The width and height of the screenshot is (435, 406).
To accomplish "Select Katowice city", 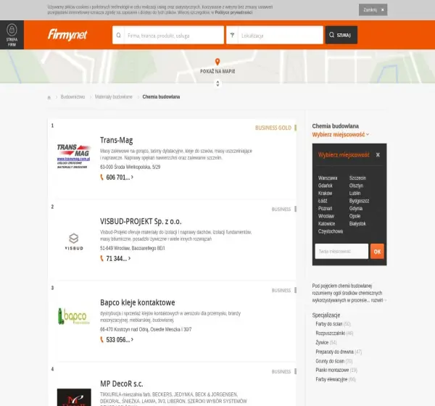I will 326,224.
